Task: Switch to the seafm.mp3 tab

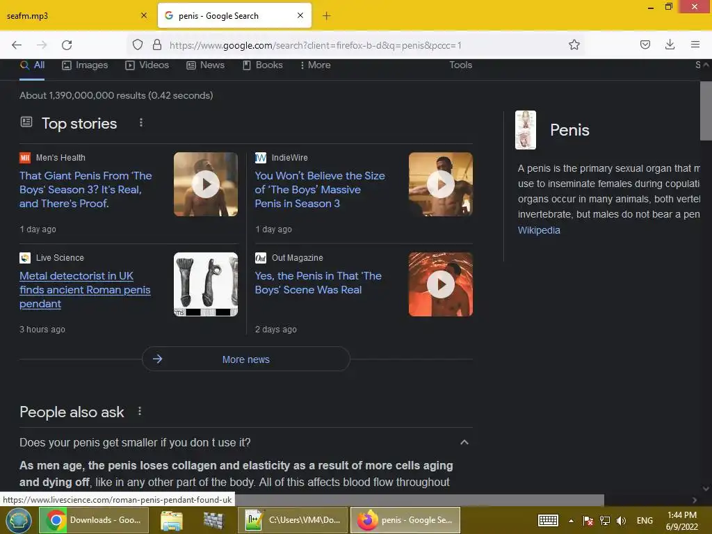Action: [x=77, y=16]
